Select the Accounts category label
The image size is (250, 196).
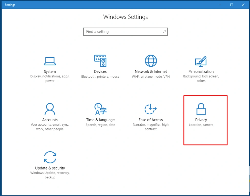[x=50, y=120]
